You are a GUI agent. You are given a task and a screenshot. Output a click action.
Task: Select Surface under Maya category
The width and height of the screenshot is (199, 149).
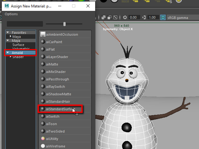tap(18, 45)
